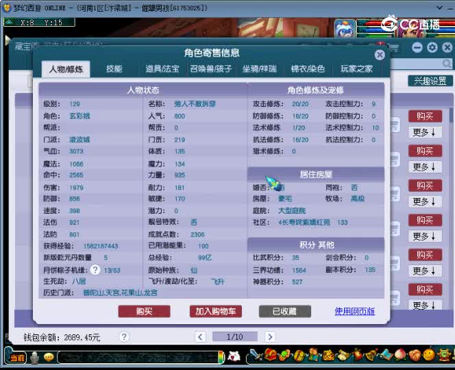Close the 角色寄售信息 dialog
Screen dimensions: 455x370
tap(380, 55)
